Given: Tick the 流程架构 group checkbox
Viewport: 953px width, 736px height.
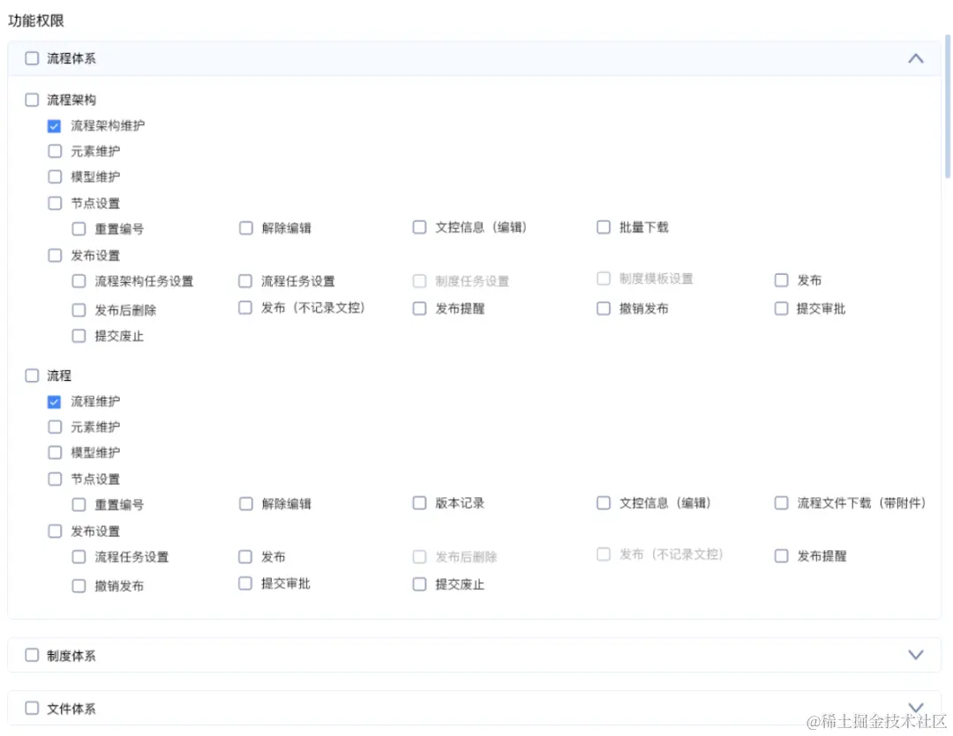Looking at the screenshot, I should 32,100.
